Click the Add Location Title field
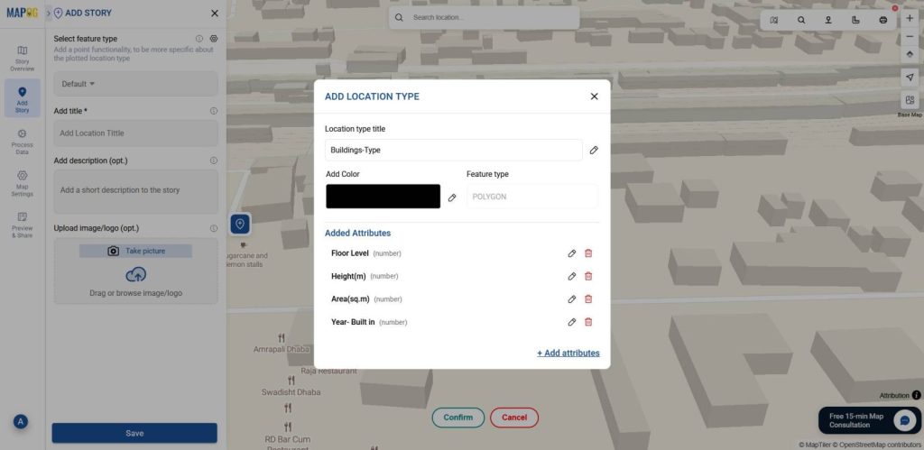 pos(136,133)
